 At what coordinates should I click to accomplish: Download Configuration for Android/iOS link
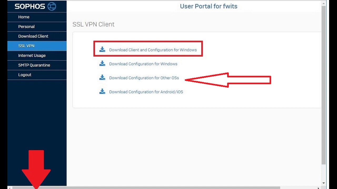146,92
